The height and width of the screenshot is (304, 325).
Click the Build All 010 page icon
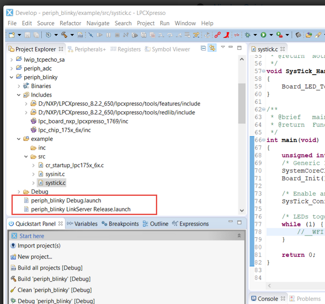[80, 35]
